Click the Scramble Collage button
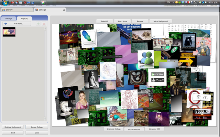This screenshot has width=220, height=137. coord(114,129)
